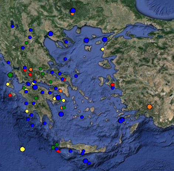This screenshot has height=171, width=174.
Task: Select the blue marker on the coast near Corfu
Action: click(8, 62)
